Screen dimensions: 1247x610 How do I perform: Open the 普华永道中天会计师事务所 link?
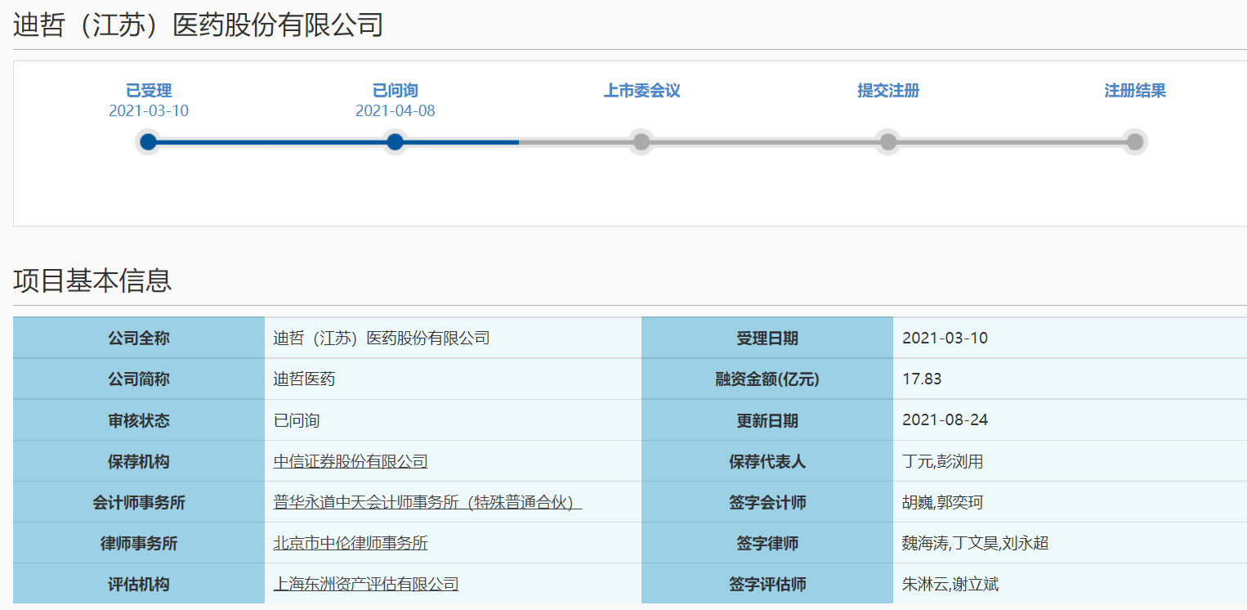click(x=427, y=502)
